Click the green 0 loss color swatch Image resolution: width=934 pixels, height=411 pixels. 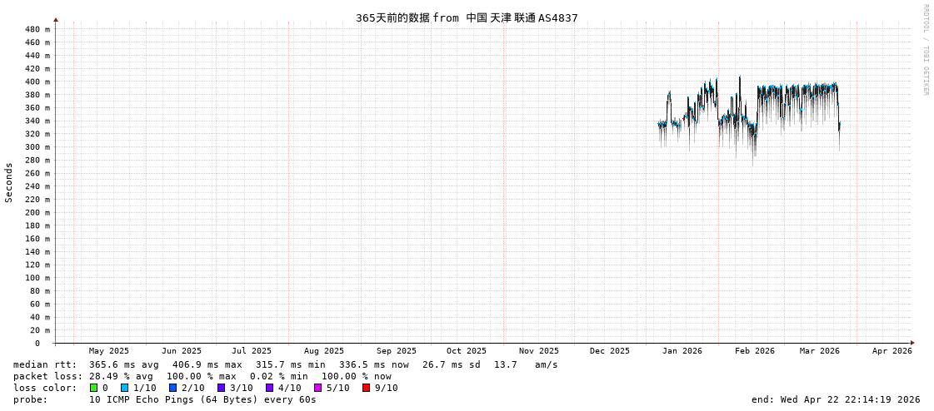point(94,388)
